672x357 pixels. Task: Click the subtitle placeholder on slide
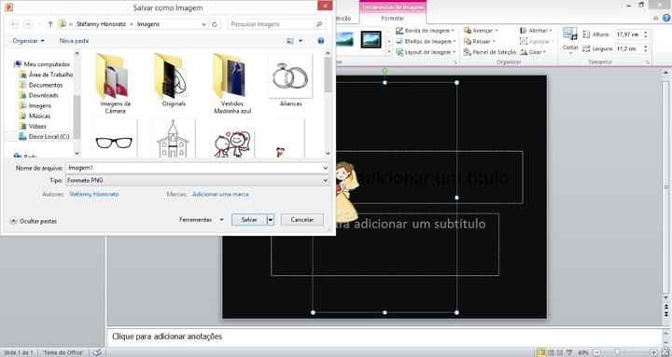pyautogui.click(x=385, y=244)
